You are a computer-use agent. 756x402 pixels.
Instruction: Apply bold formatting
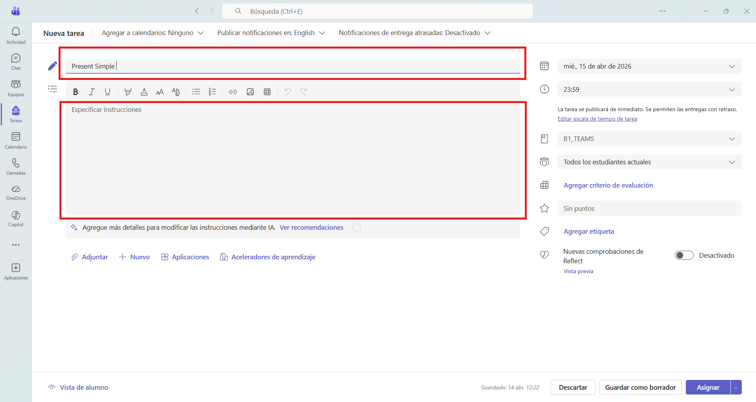(x=75, y=92)
